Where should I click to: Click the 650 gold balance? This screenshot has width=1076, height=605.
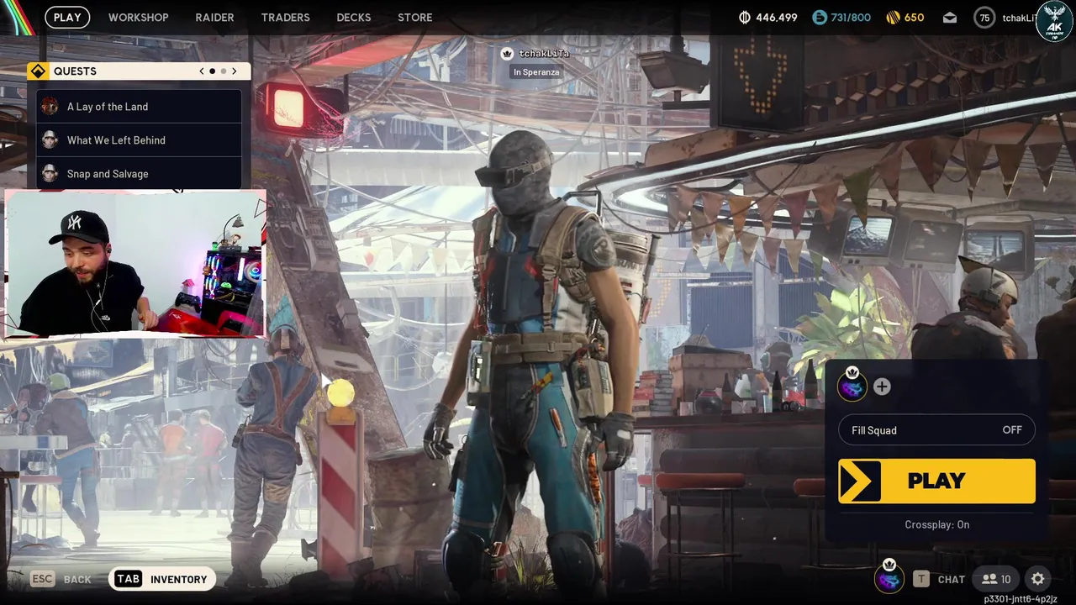tap(915, 17)
